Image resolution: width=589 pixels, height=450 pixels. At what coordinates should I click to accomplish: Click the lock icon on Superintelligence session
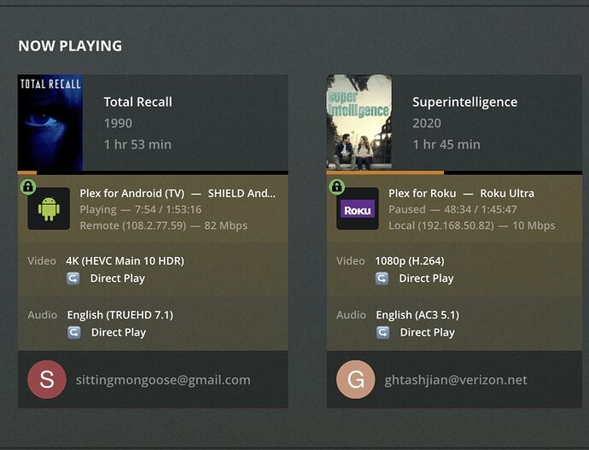tap(336, 186)
